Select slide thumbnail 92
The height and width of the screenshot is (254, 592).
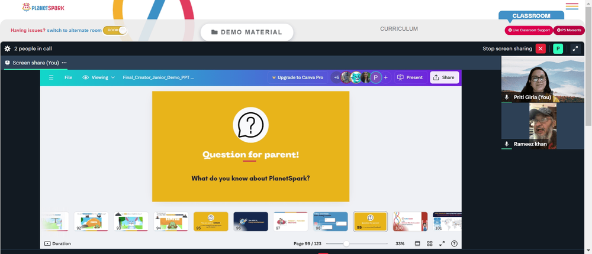[x=91, y=222]
